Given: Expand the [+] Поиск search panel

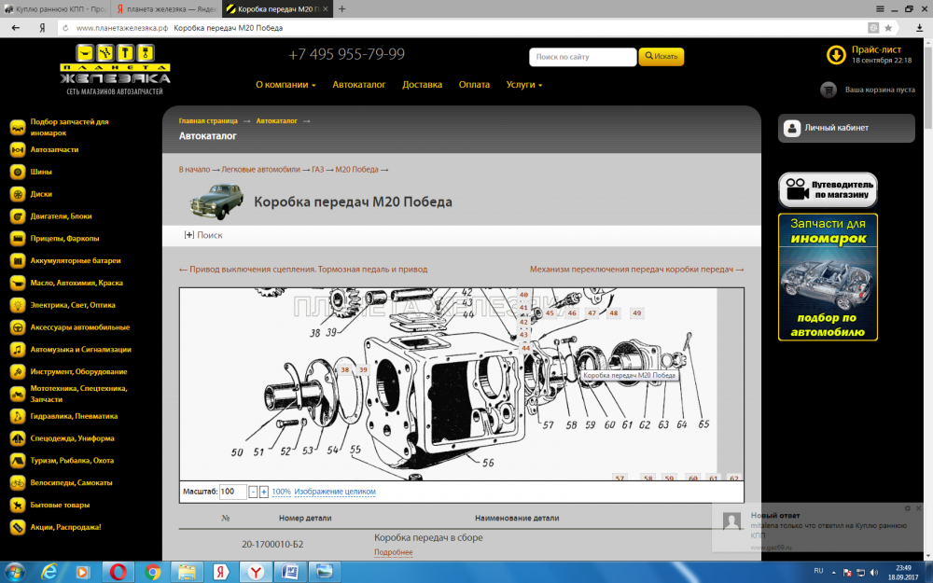Looking at the screenshot, I should click(x=203, y=235).
